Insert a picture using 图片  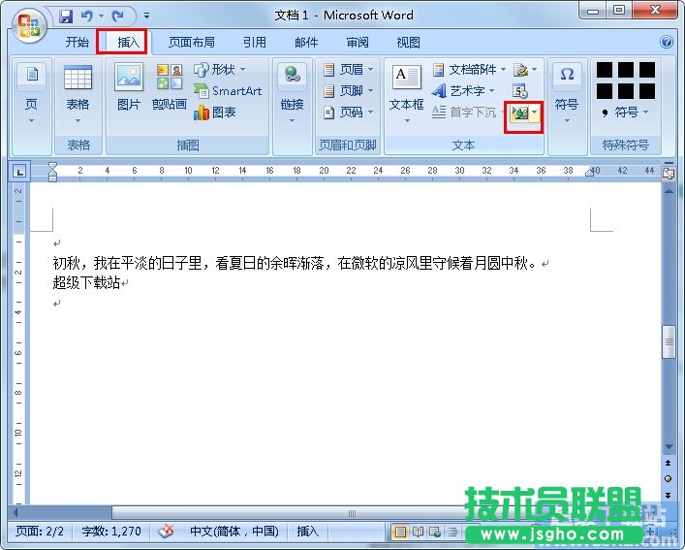[129, 86]
